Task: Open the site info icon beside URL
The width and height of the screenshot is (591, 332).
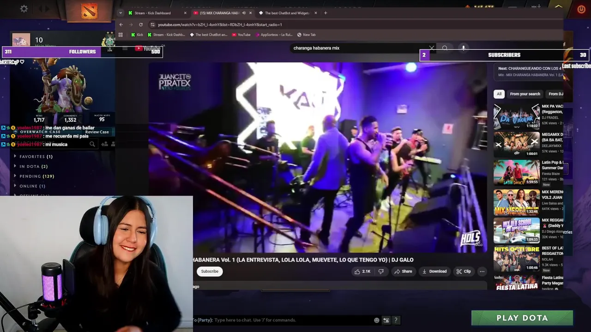Action: [x=152, y=24]
